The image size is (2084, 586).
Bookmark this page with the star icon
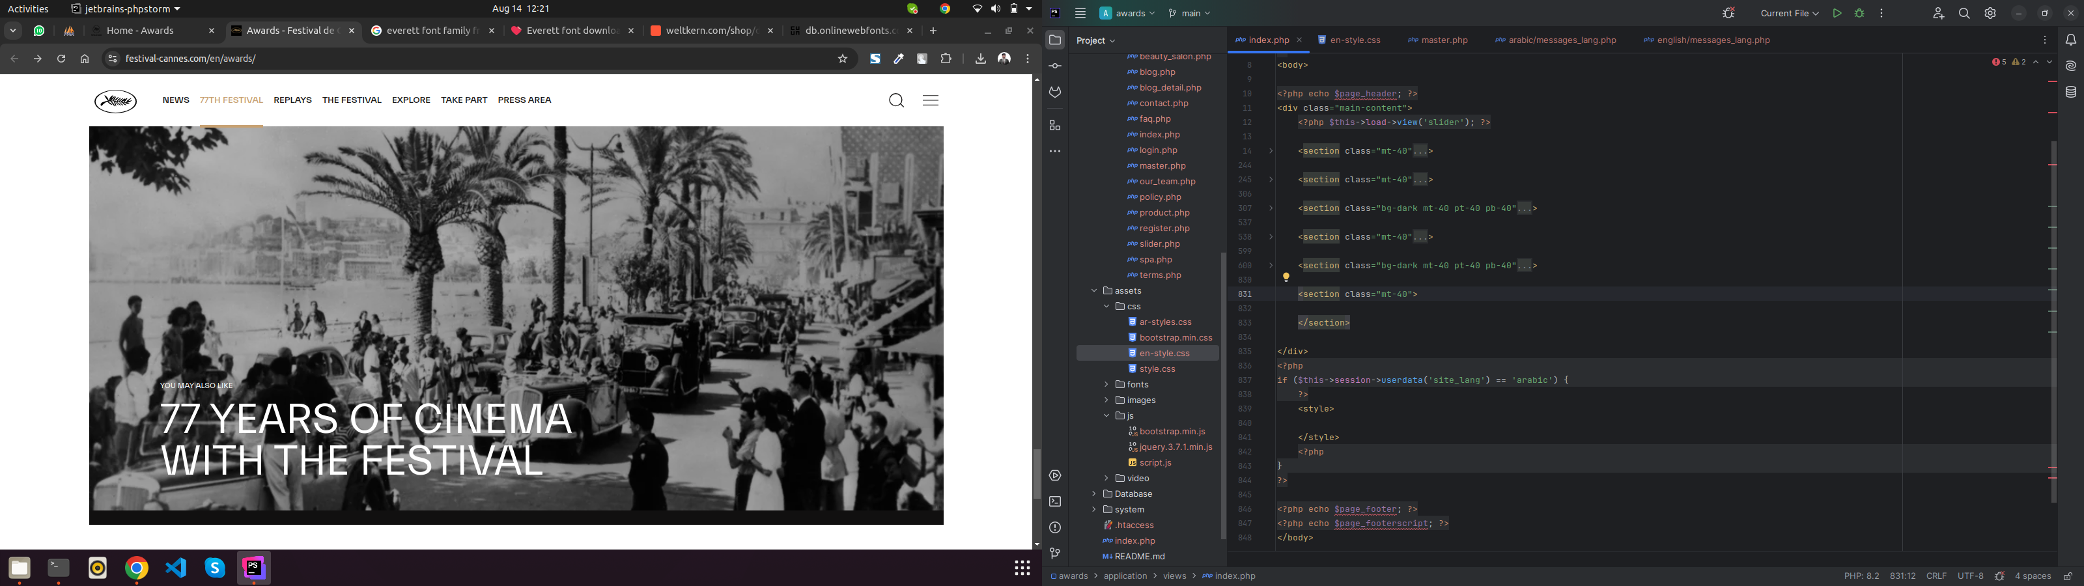(x=842, y=59)
